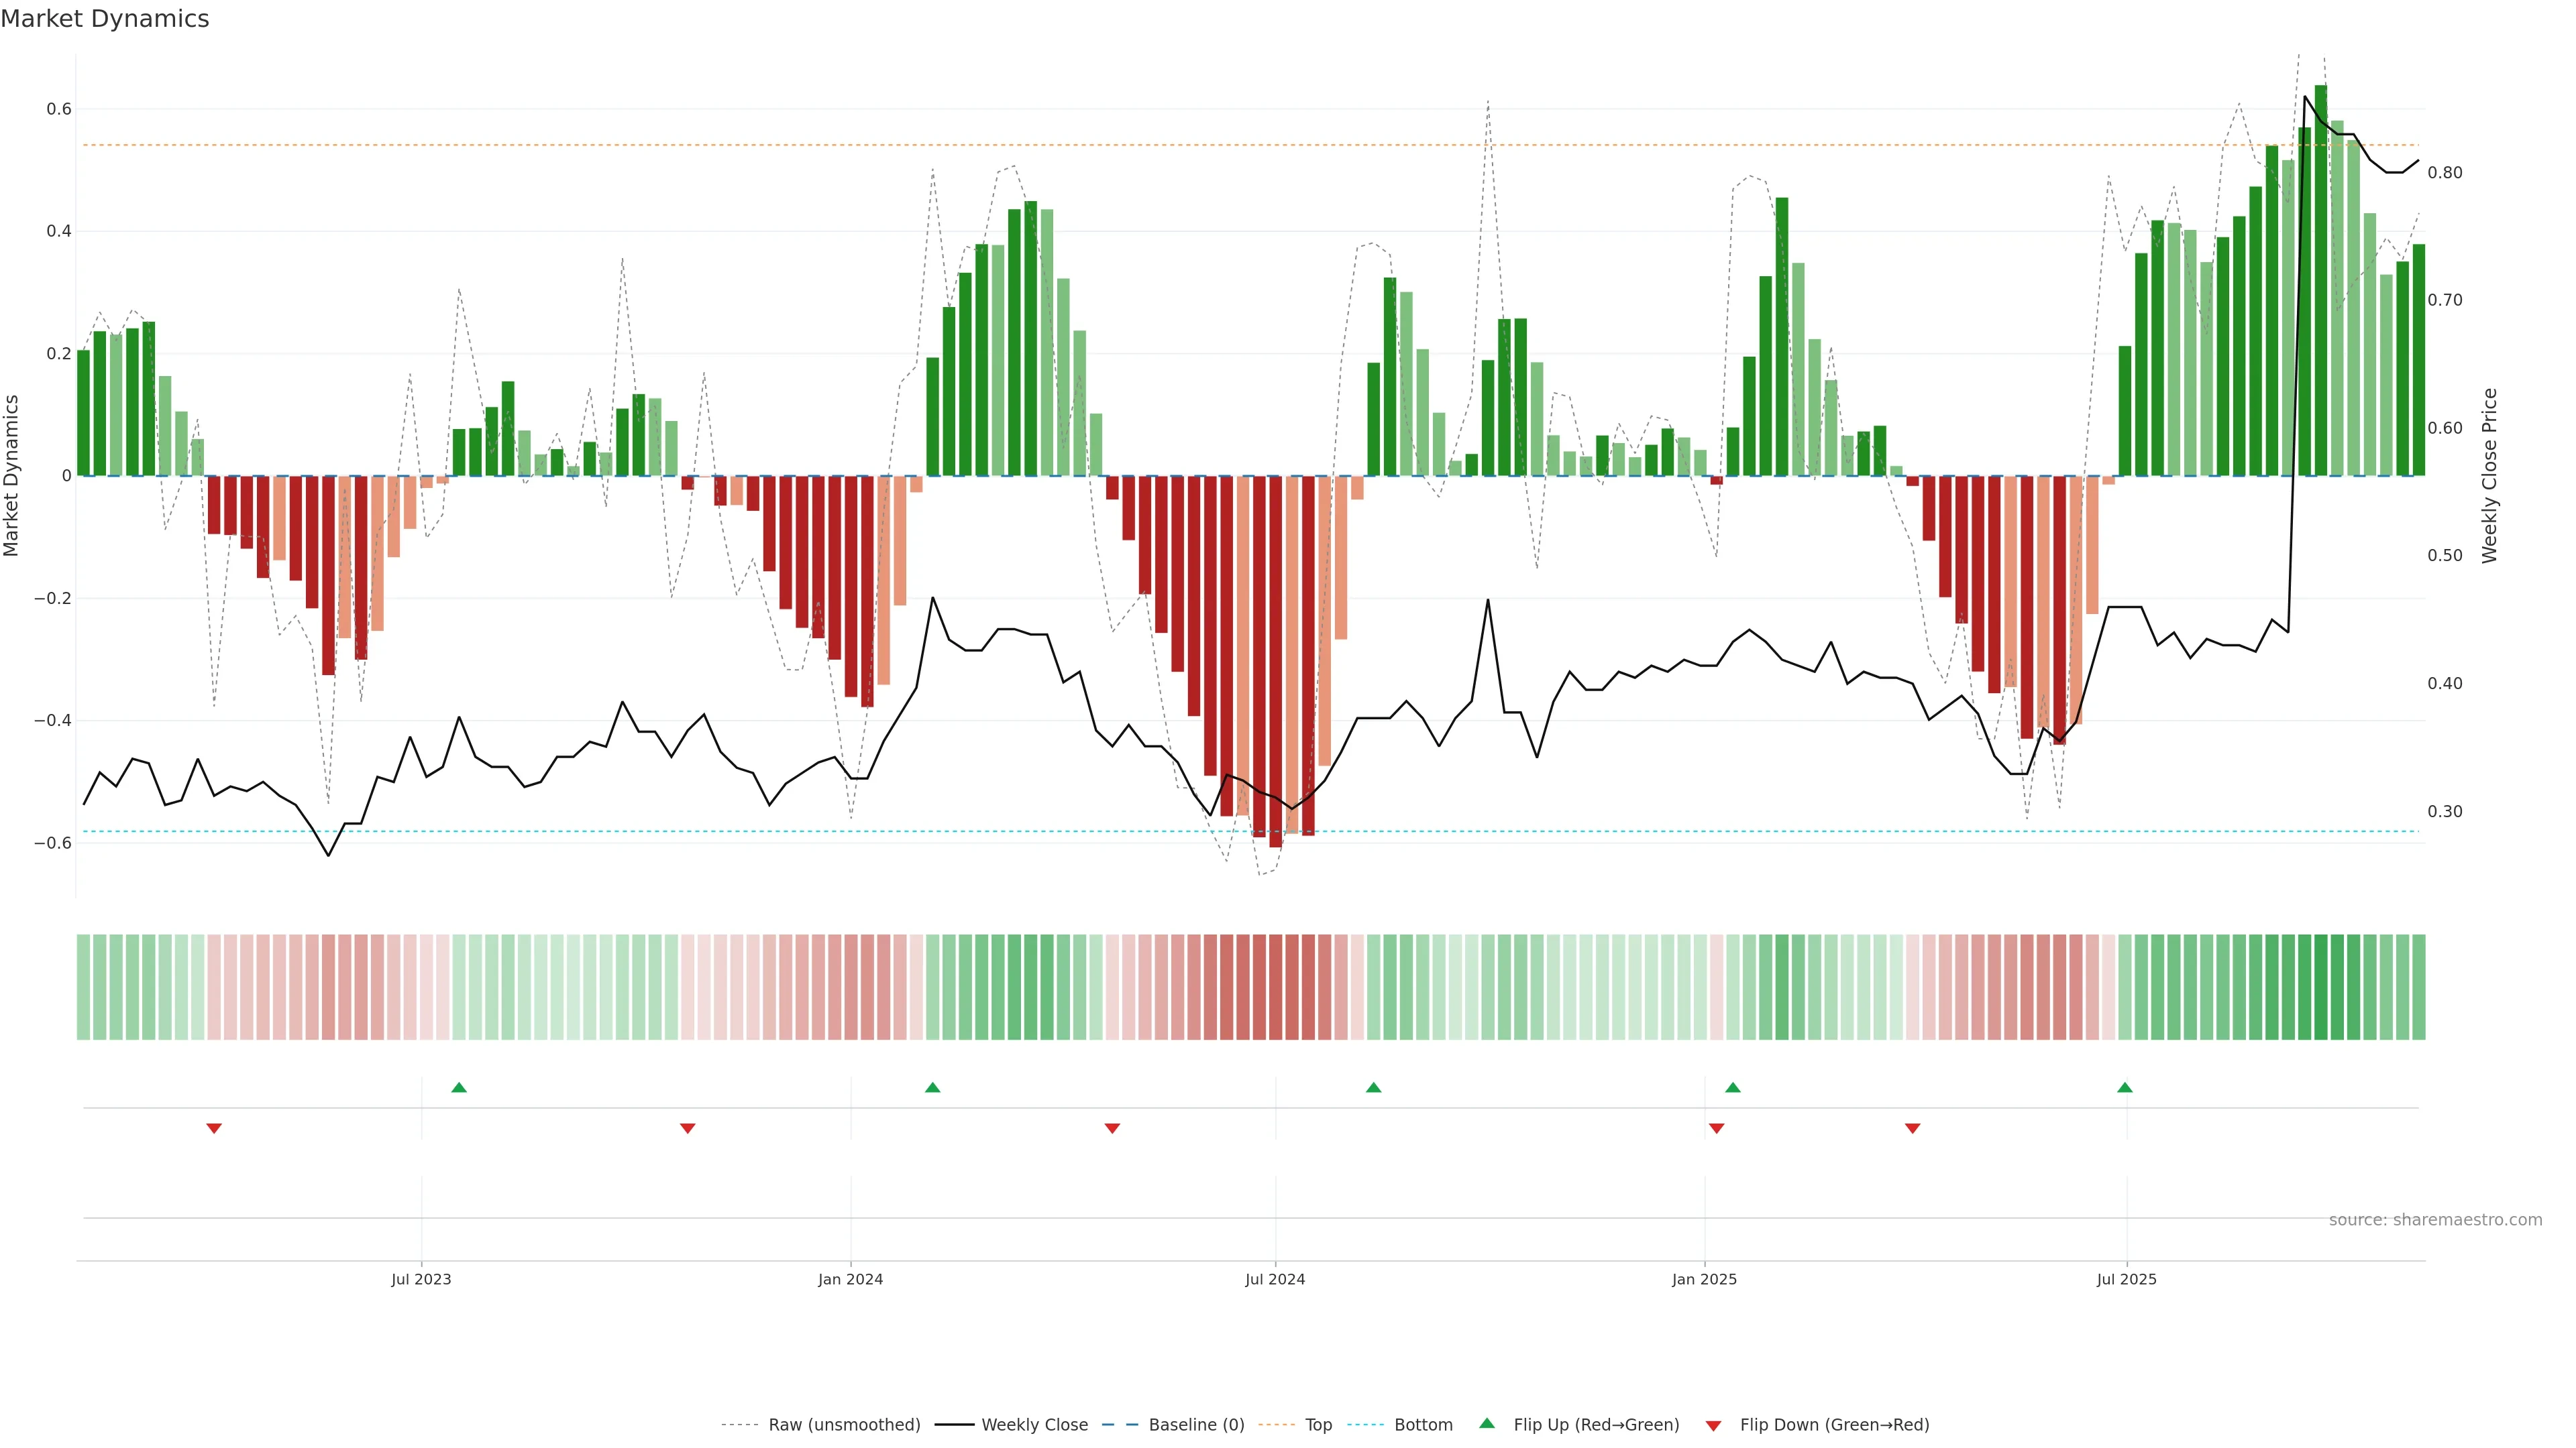Click the Flip Down triangle icon in legend
Image resolution: width=2576 pixels, height=1448 pixels.
pos(1713,1425)
